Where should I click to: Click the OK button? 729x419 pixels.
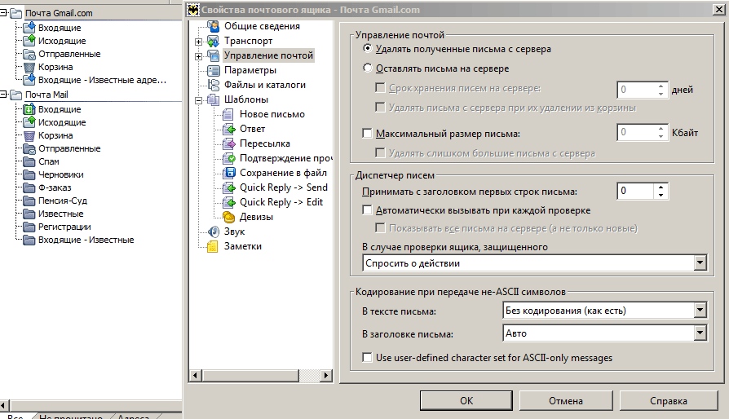coord(466,400)
